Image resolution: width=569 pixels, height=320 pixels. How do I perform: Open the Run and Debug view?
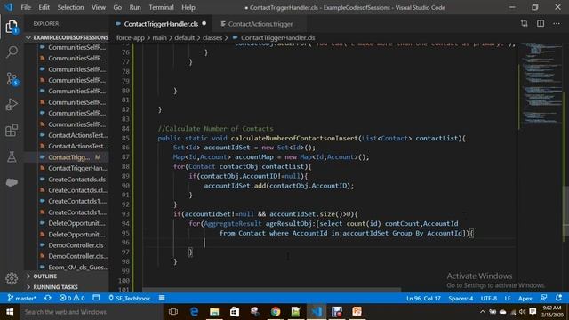tap(12, 105)
